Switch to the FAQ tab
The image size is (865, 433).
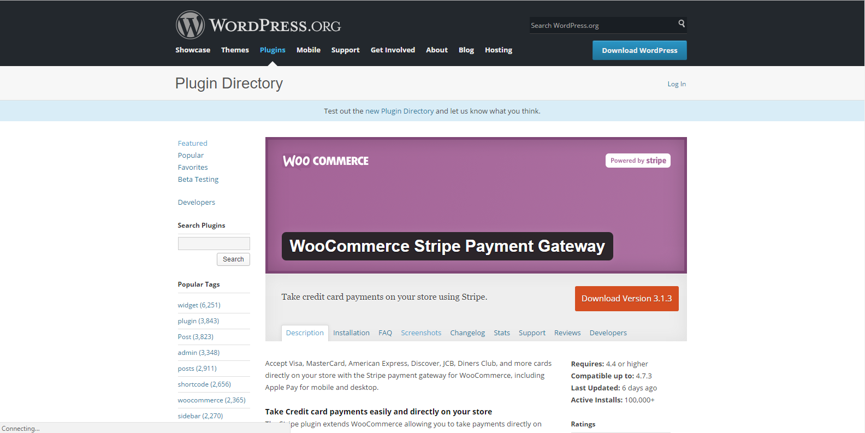coord(385,333)
